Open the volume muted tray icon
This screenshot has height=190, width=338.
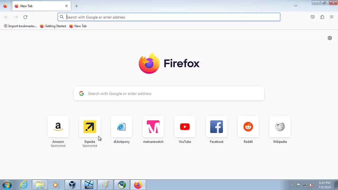[312, 185]
